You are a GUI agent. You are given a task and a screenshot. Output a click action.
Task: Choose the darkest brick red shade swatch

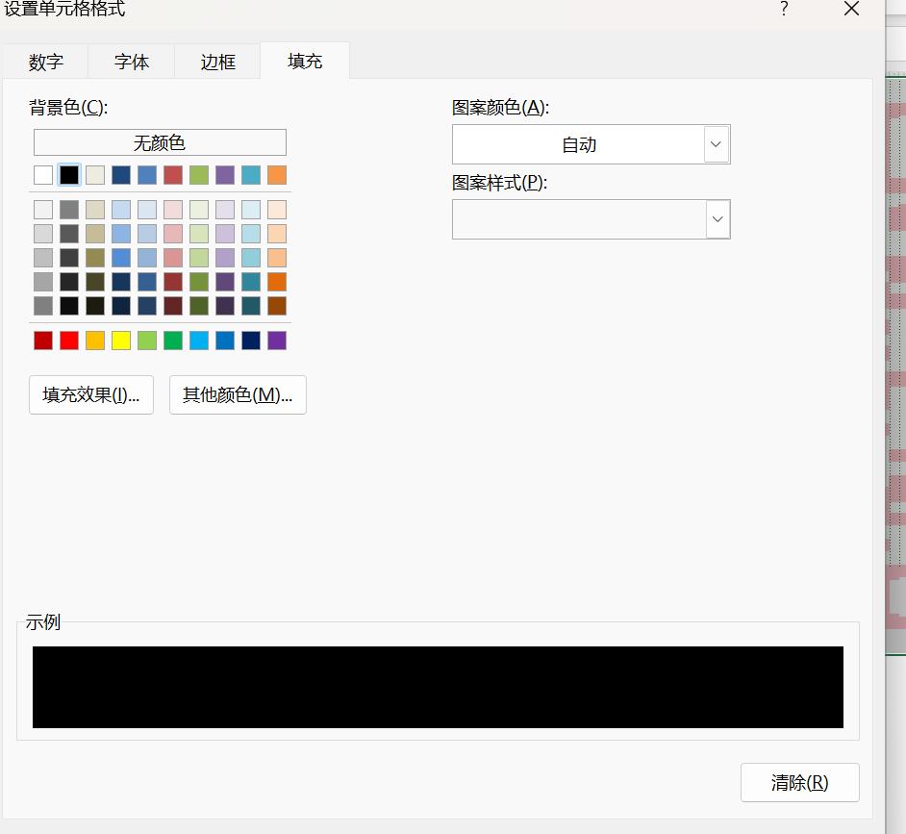click(173, 306)
